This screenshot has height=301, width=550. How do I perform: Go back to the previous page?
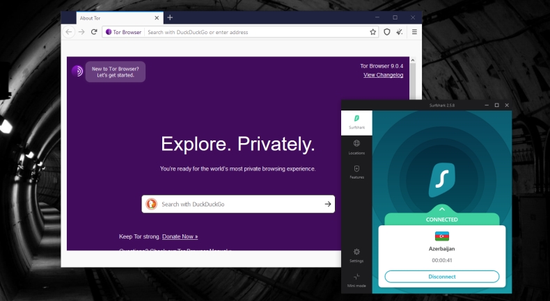[x=69, y=32]
